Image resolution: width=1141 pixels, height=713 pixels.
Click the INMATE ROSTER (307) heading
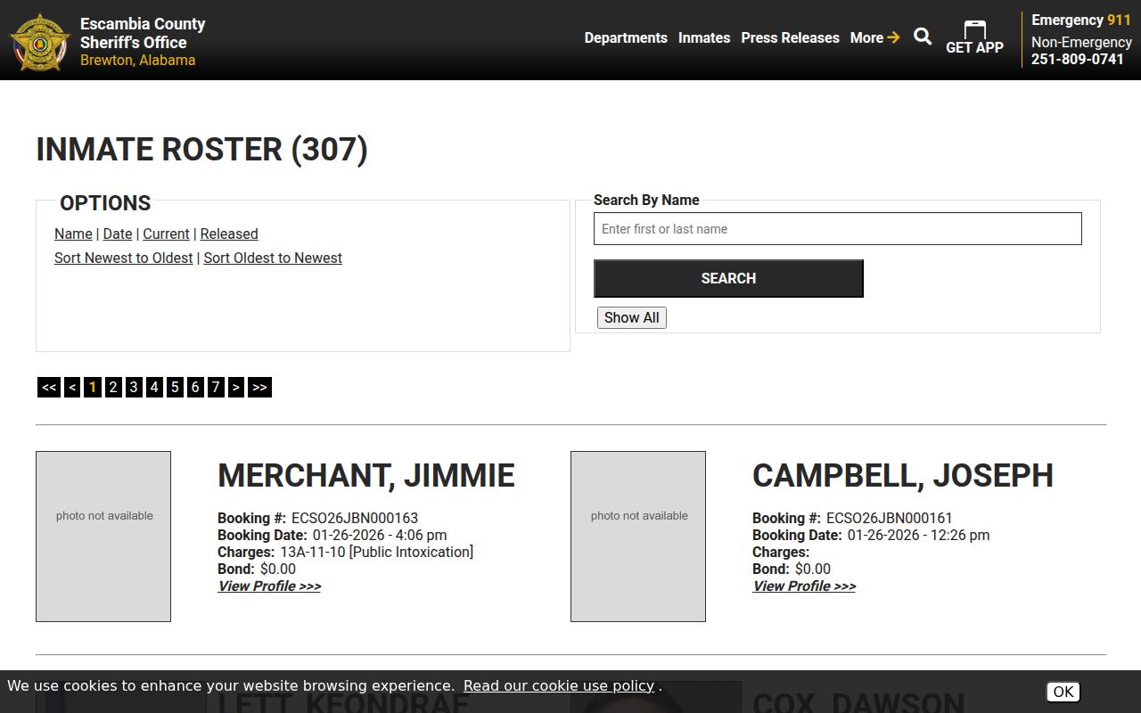tap(201, 149)
